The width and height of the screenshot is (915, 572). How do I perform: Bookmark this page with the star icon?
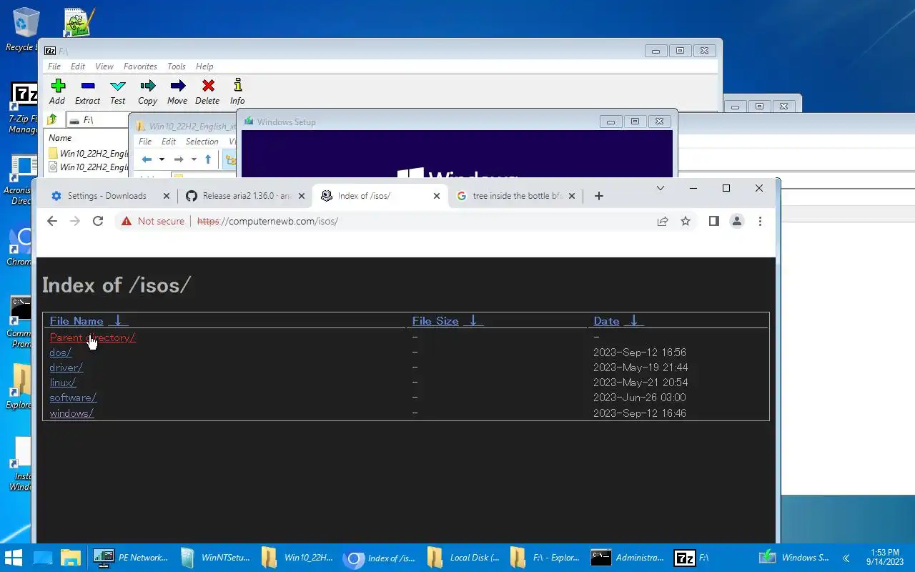click(686, 221)
